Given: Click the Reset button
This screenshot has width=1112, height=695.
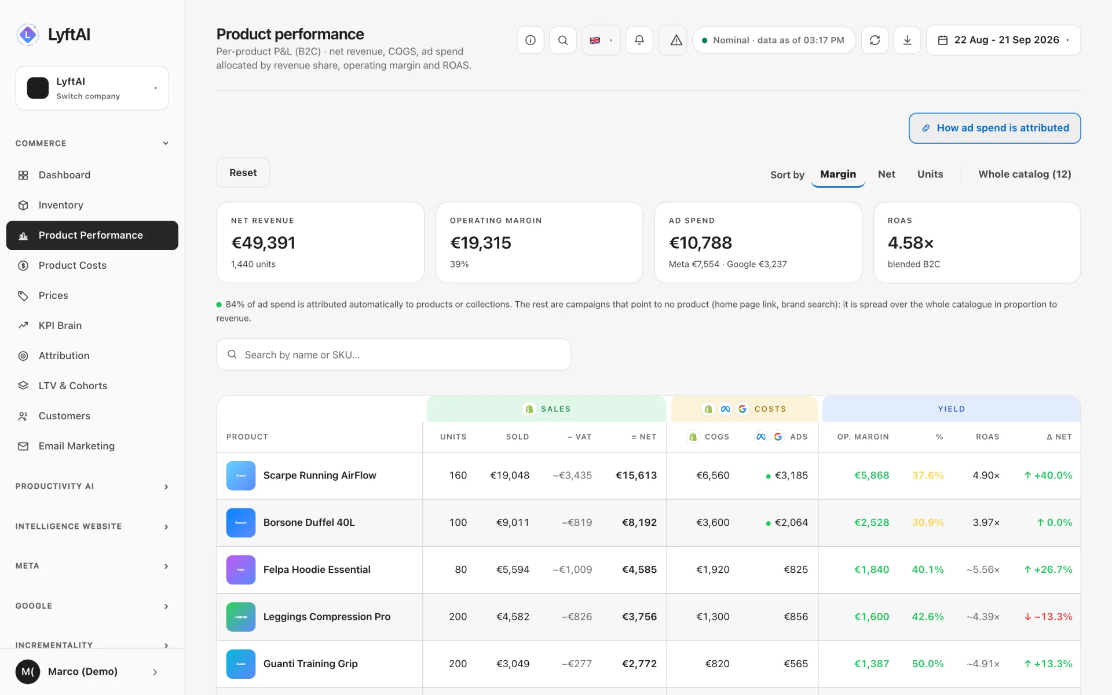Looking at the screenshot, I should tap(243, 173).
